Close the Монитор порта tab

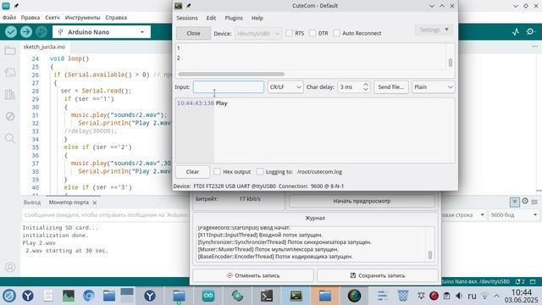(x=94, y=202)
